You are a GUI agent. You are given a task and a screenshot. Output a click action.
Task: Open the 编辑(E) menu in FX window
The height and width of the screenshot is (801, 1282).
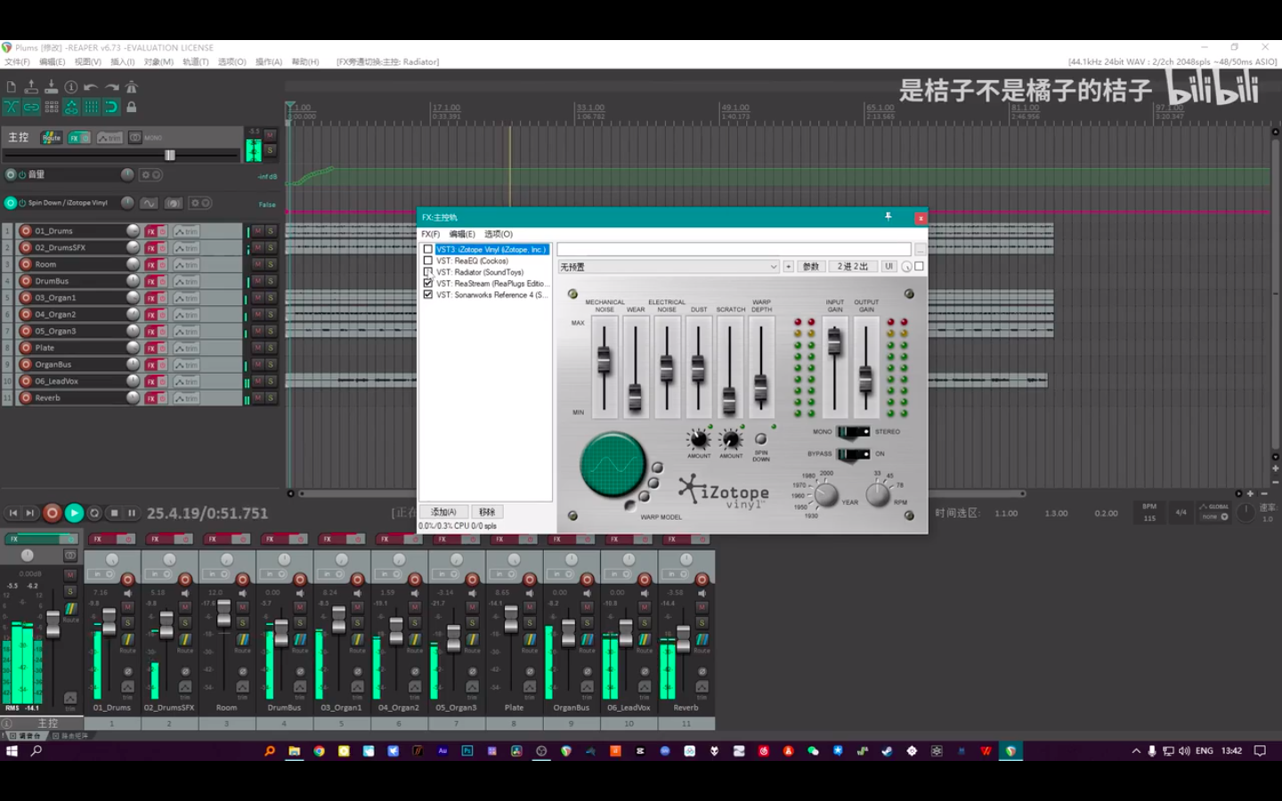tap(462, 234)
